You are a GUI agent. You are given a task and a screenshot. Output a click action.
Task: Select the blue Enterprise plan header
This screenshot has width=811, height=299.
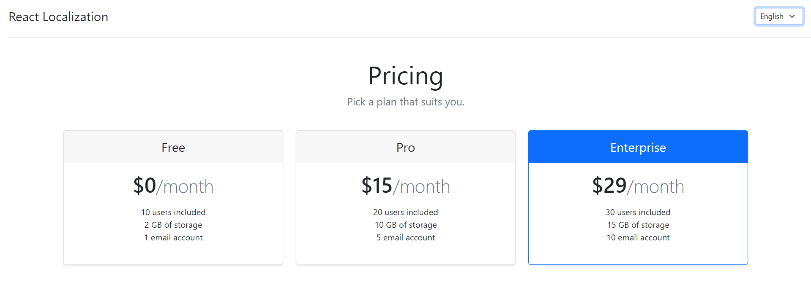(x=638, y=148)
